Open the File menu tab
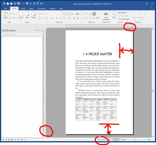The width and height of the screenshot is (156, 145). pyautogui.click(x=5, y=9)
